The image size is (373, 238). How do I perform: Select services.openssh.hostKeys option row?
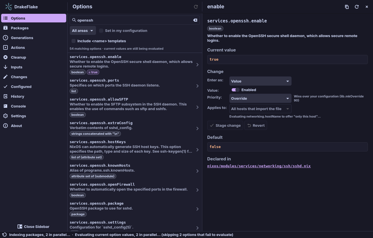pos(135,149)
